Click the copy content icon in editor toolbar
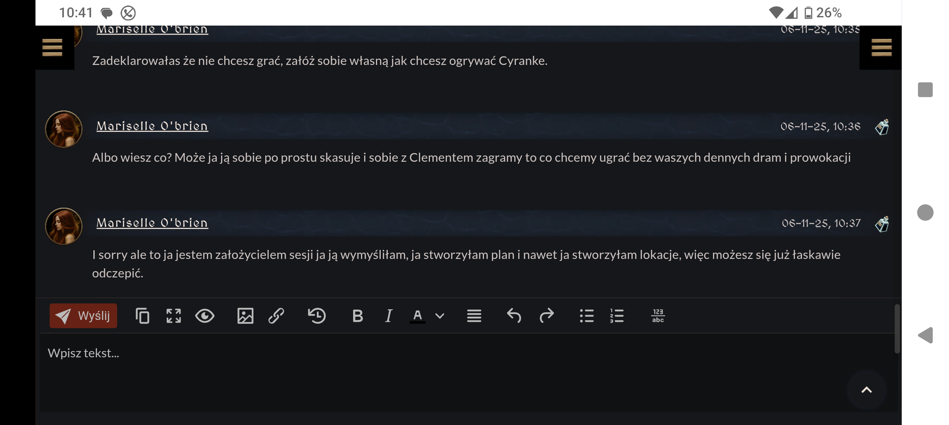This screenshot has height=425, width=949. (x=142, y=316)
